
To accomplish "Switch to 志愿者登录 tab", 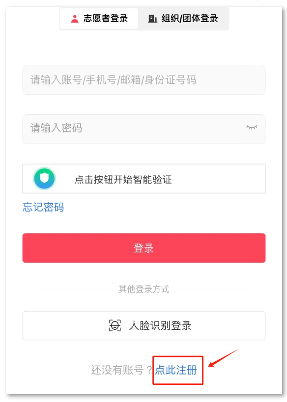I will tap(99, 19).
